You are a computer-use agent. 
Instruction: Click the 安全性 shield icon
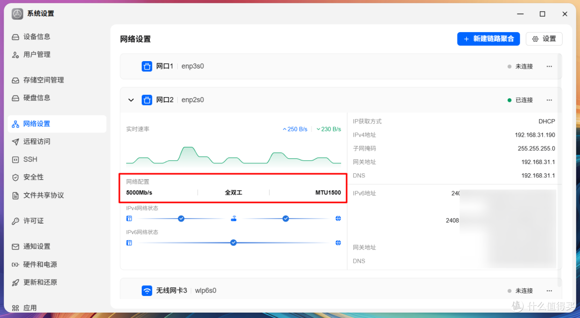(x=15, y=178)
